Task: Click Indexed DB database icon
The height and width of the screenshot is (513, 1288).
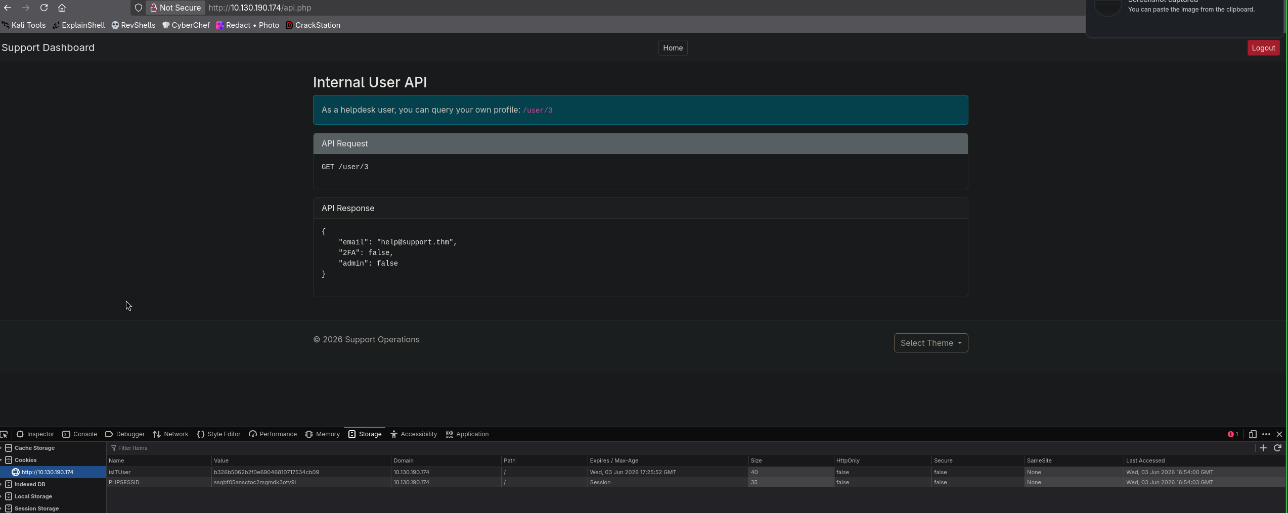Action: (9, 484)
